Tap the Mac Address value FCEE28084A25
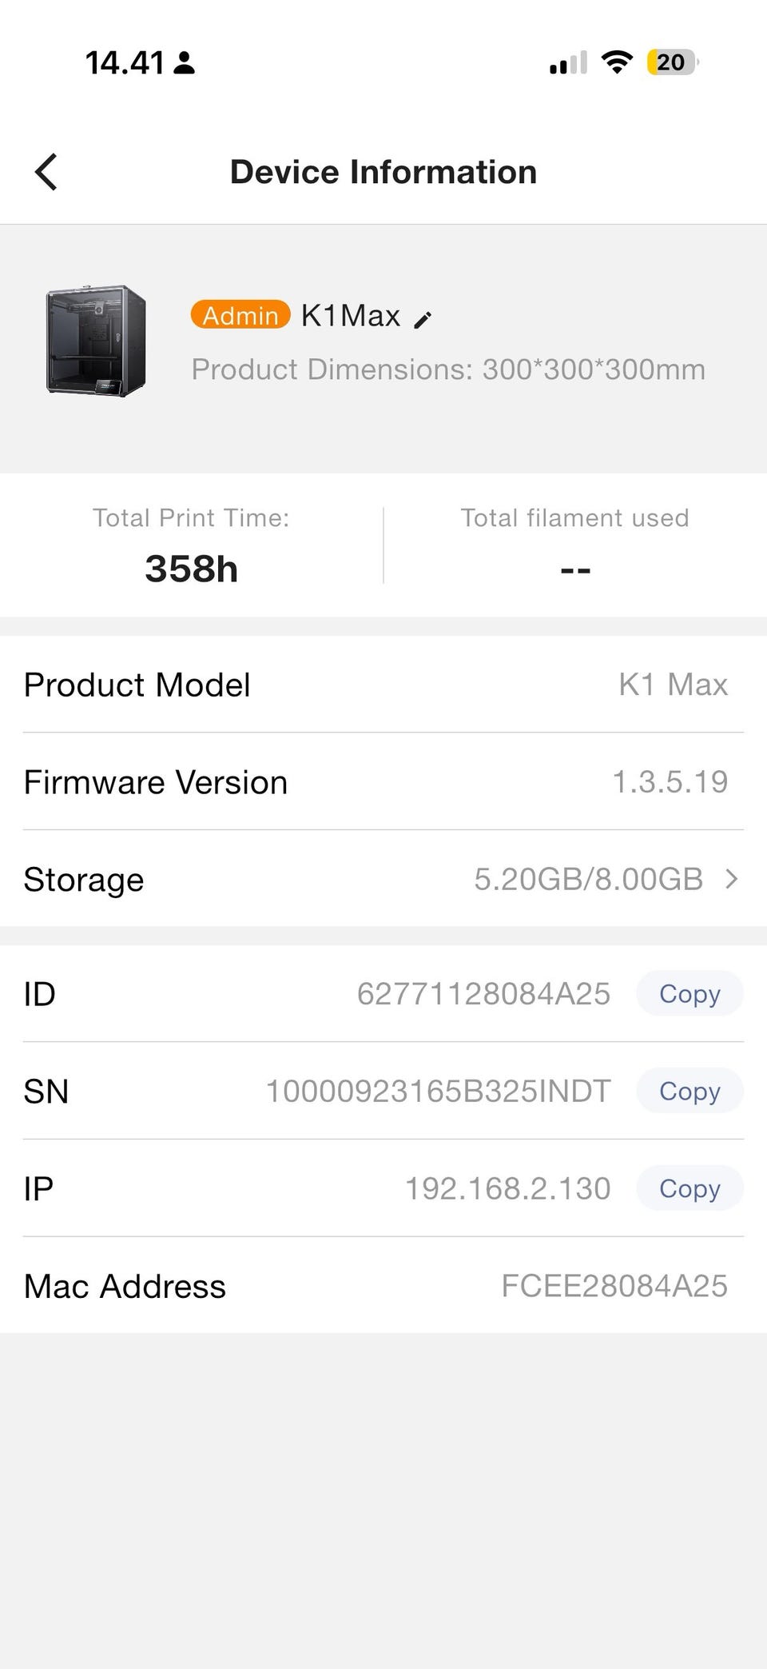The width and height of the screenshot is (767, 1669). [x=614, y=1286]
